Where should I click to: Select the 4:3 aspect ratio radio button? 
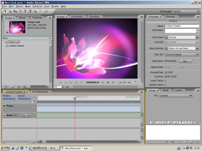pos(166,67)
